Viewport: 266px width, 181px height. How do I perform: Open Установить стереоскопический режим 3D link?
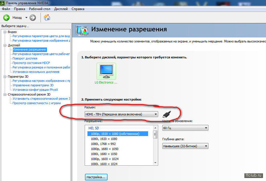(x=41, y=99)
